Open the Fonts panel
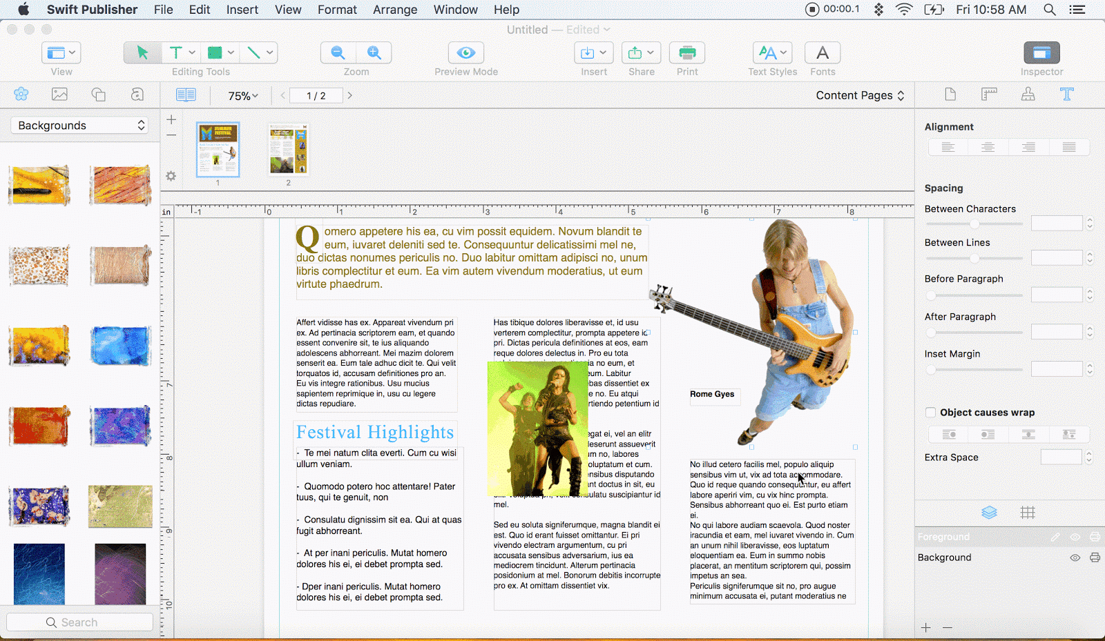 point(823,52)
